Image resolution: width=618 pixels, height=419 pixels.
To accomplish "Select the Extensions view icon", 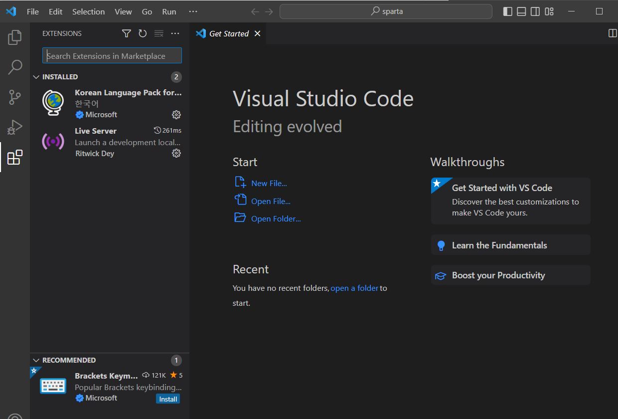I will click(15, 157).
